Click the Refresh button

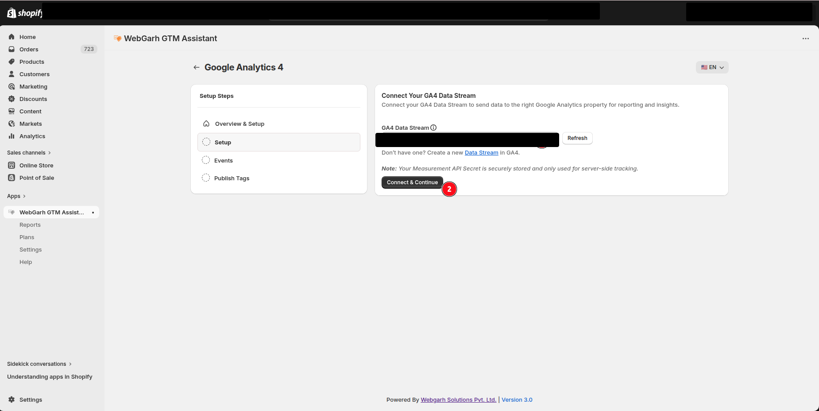pos(577,138)
